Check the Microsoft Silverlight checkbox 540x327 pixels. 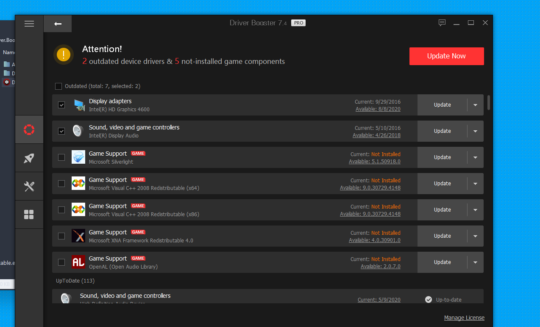(61, 157)
